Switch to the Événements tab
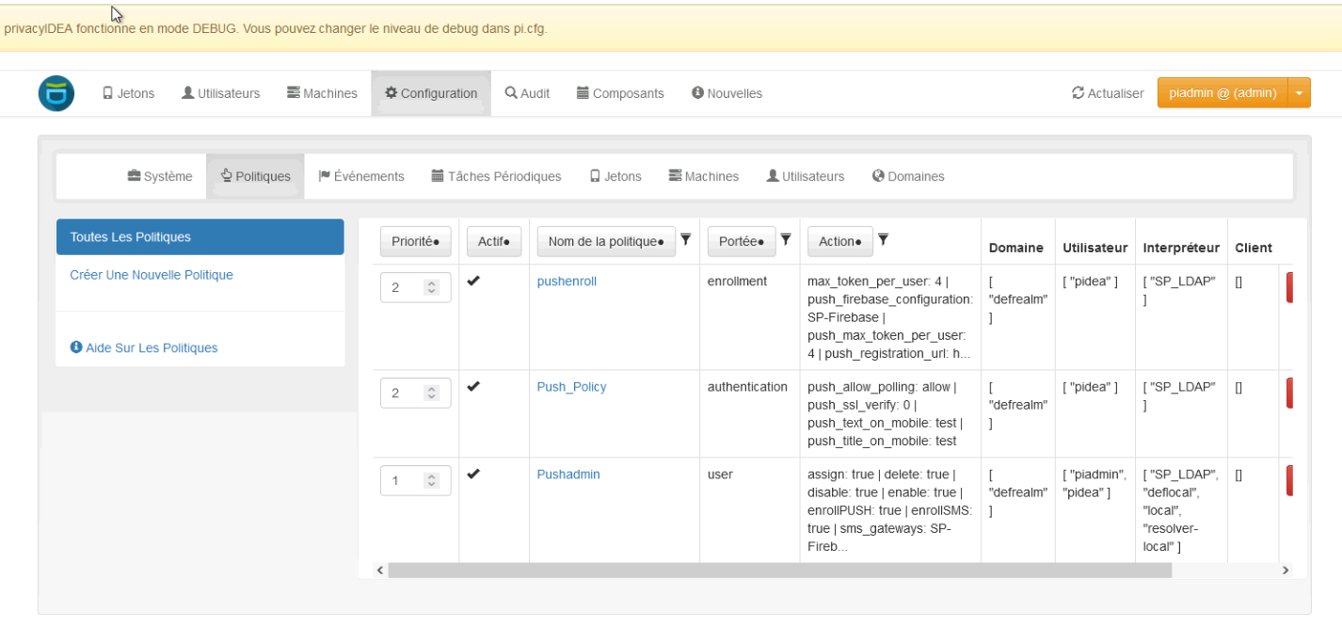Screen dimensions: 1342x628 coord(361,176)
